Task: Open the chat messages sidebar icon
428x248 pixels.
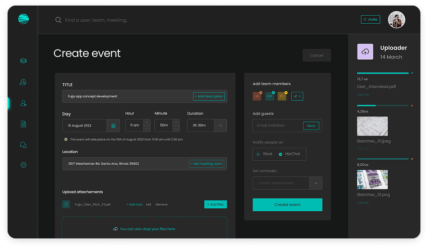Action: [x=23, y=145]
